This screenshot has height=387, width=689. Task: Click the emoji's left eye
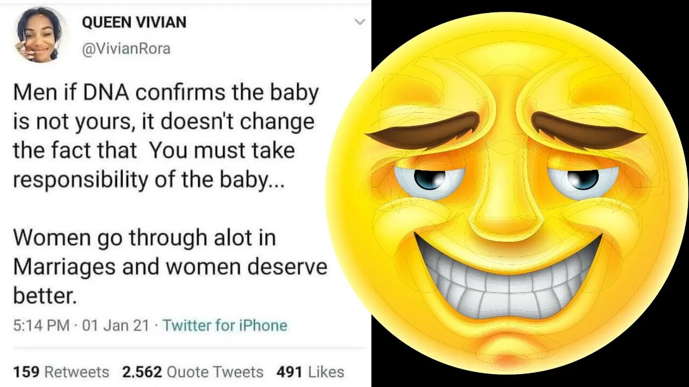pos(429,180)
